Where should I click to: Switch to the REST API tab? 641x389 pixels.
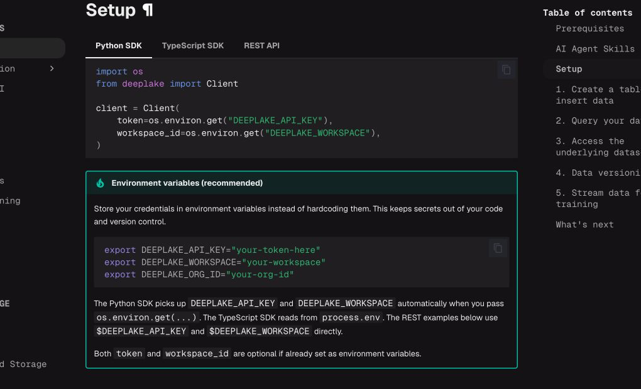pyautogui.click(x=261, y=46)
